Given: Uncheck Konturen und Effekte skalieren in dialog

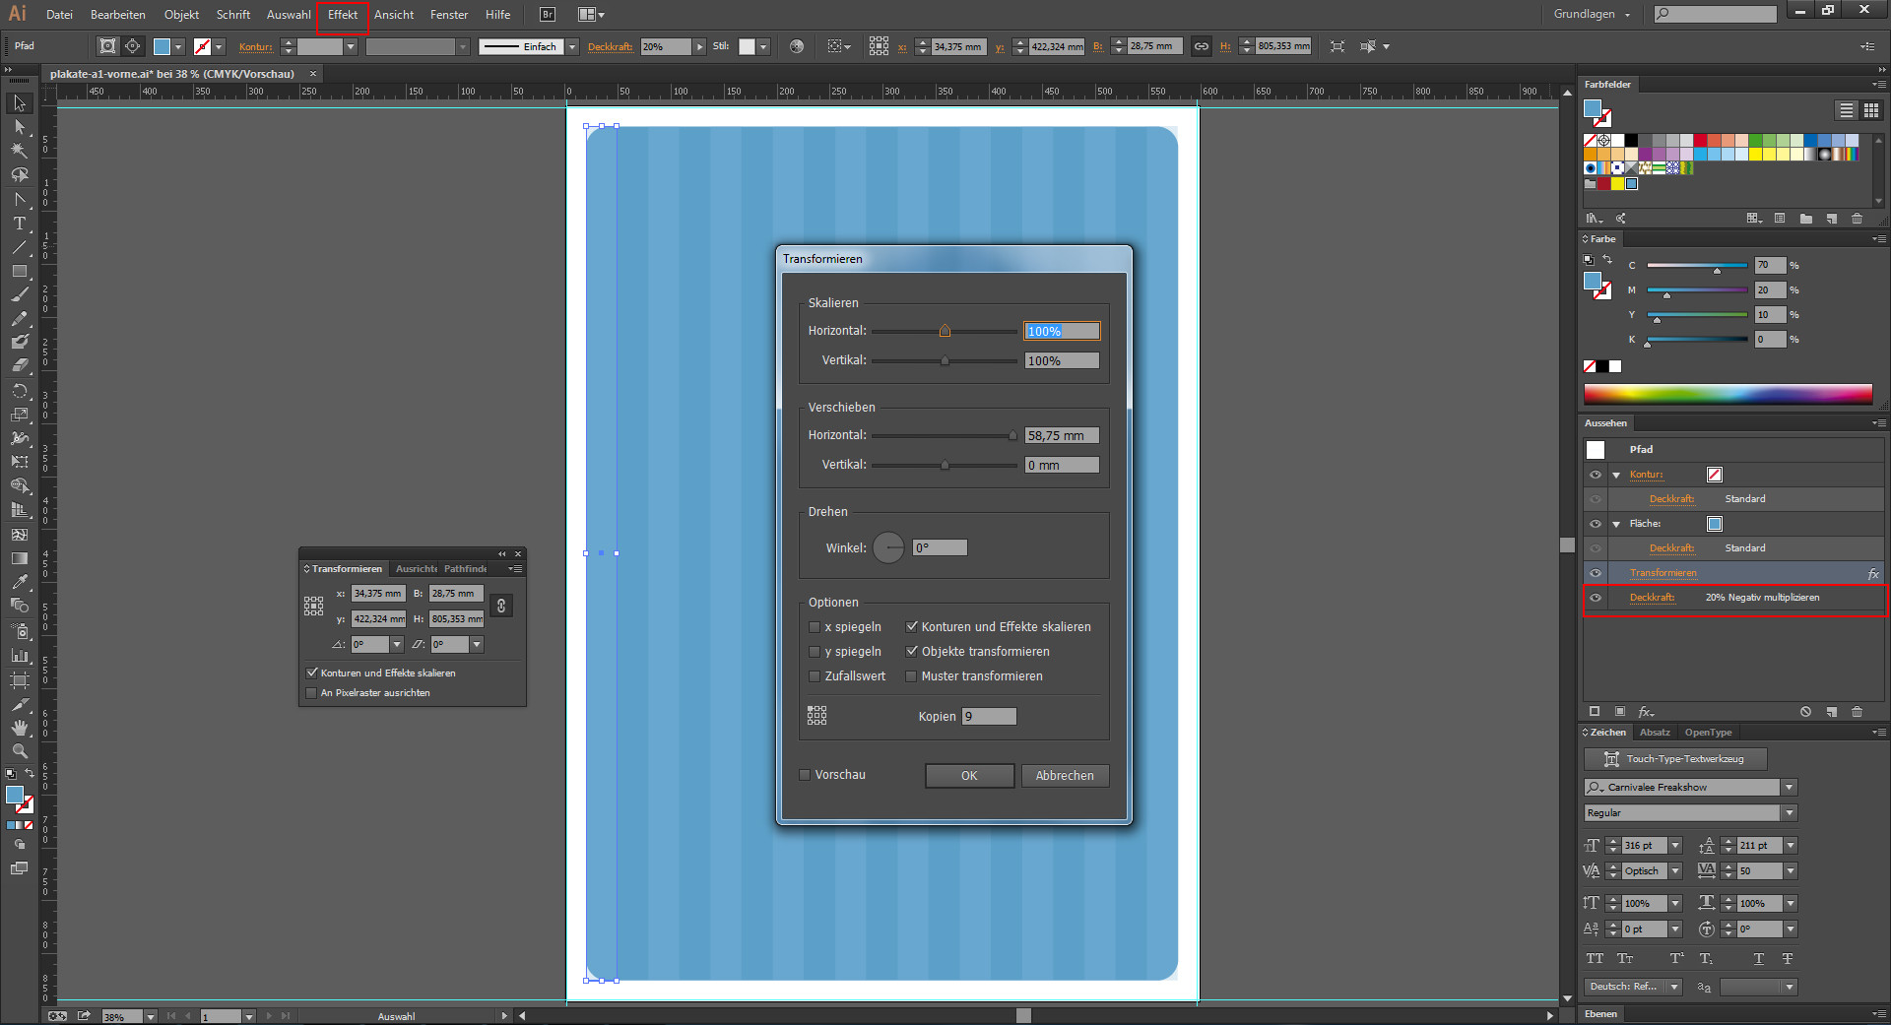Looking at the screenshot, I should pyautogui.click(x=912, y=627).
